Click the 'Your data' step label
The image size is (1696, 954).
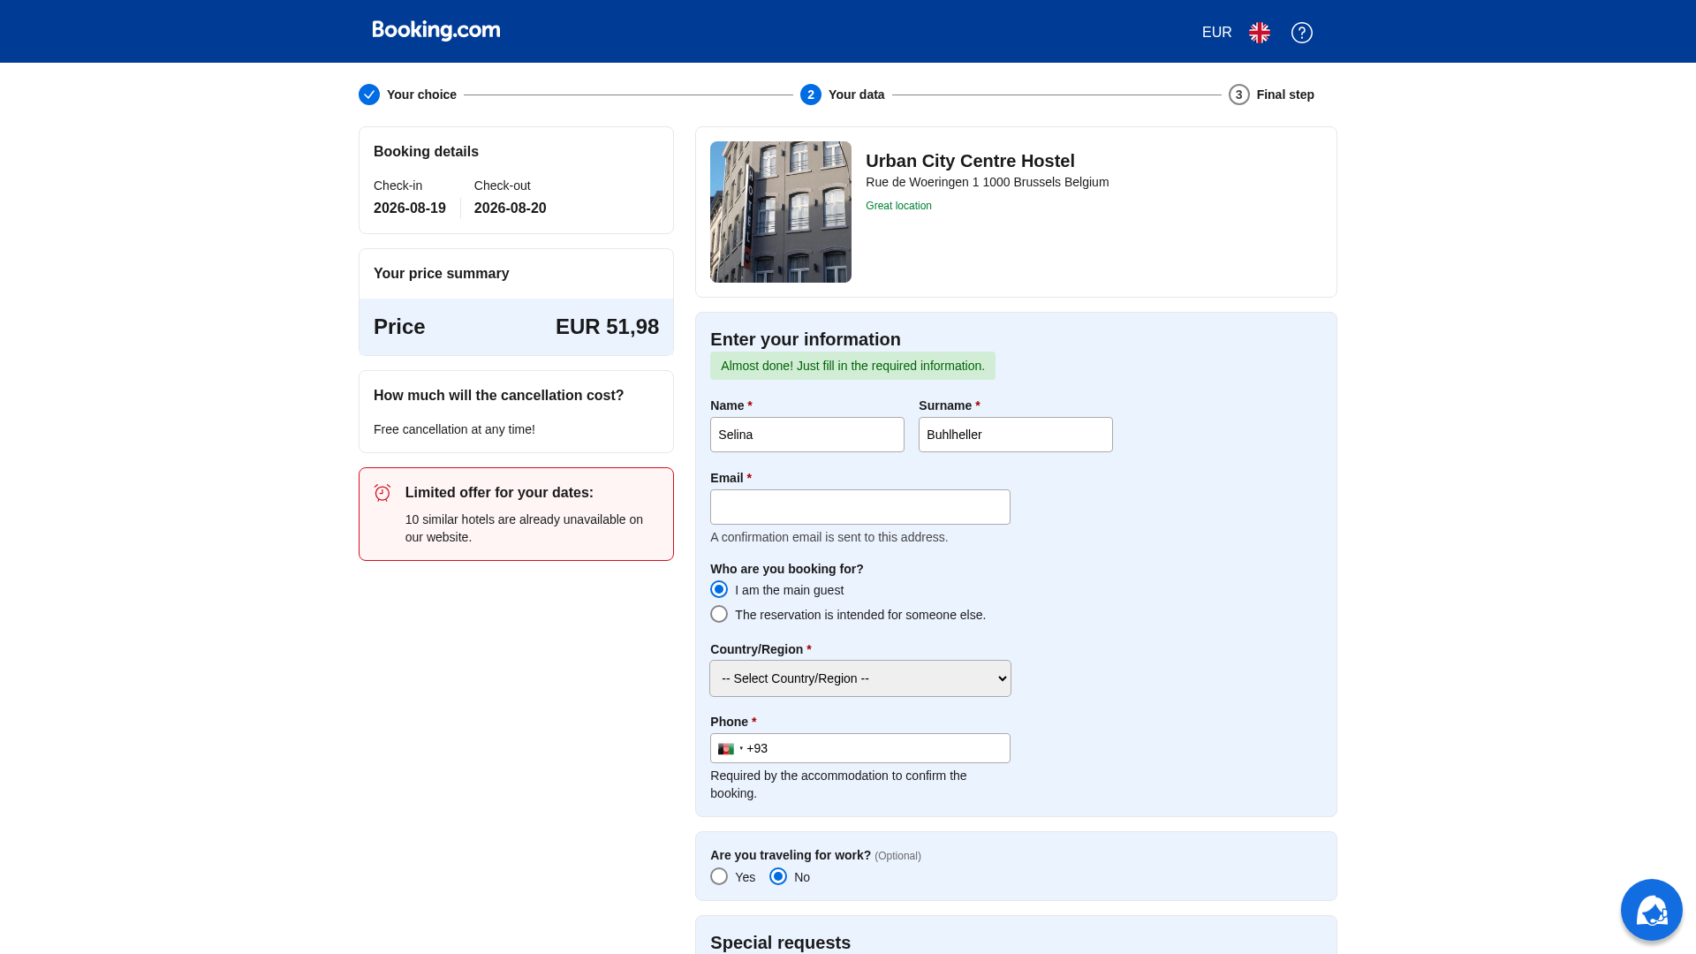pyautogui.click(x=856, y=95)
